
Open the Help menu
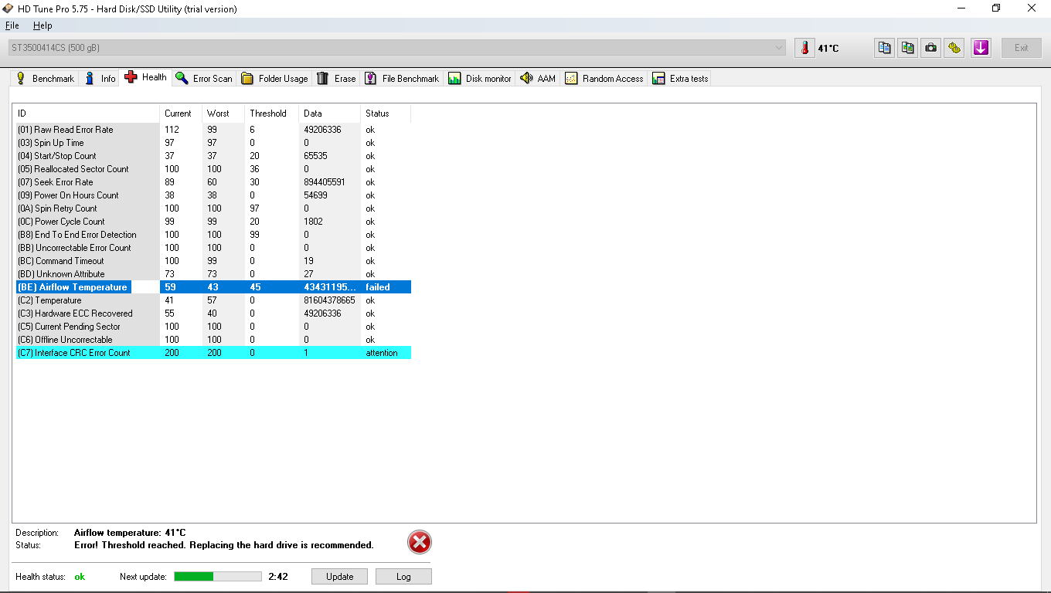click(43, 25)
